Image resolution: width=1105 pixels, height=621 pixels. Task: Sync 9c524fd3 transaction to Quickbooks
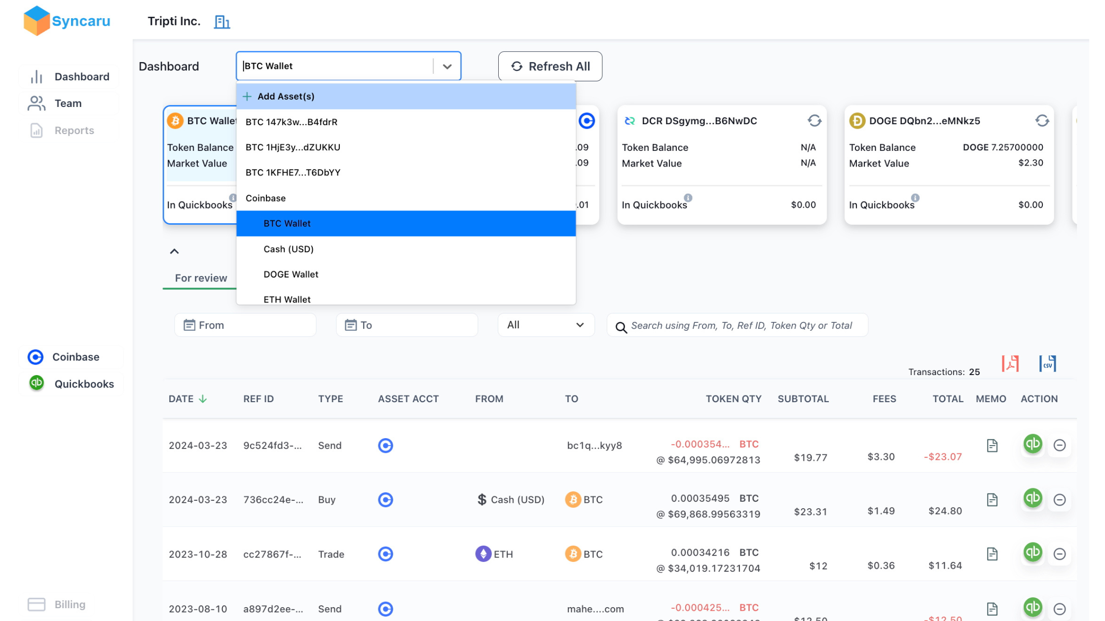coord(1032,444)
